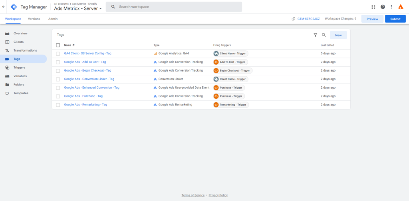Click the Last Edited column header

328,45
